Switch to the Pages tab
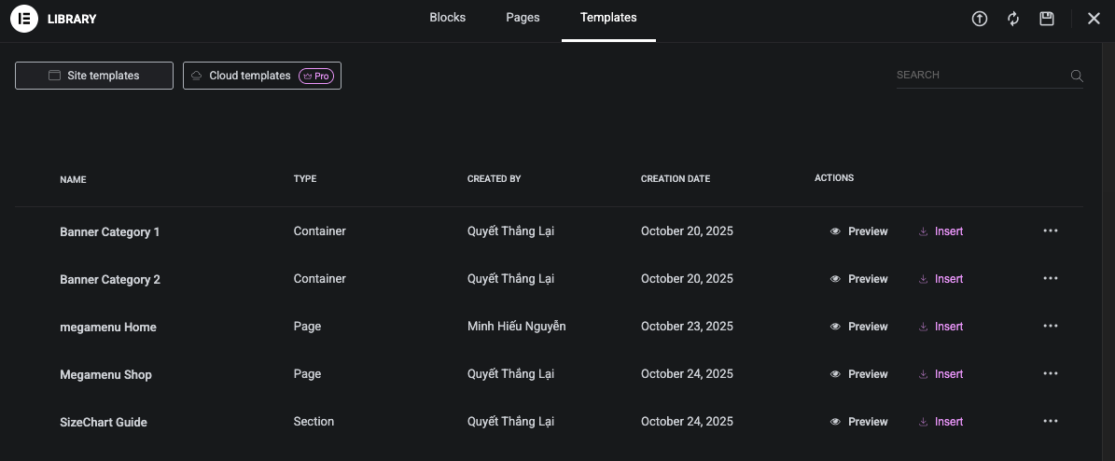 coord(523,18)
